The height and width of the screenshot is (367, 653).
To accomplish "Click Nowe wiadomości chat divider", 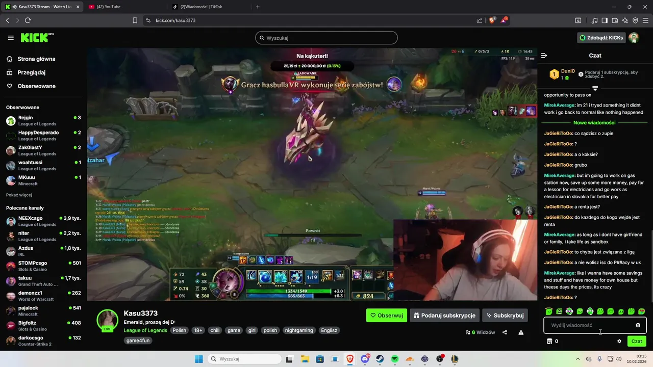I will click(x=594, y=123).
